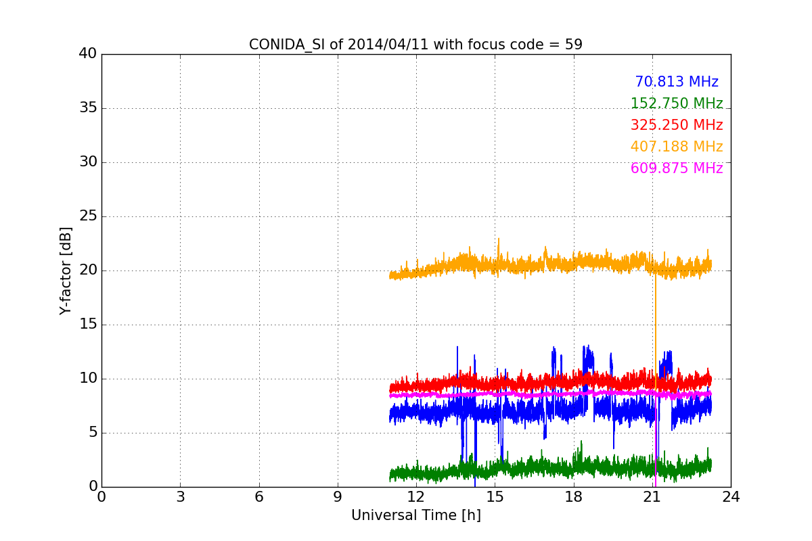Select the '70.813 MHz' legend label

pyautogui.click(x=677, y=82)
